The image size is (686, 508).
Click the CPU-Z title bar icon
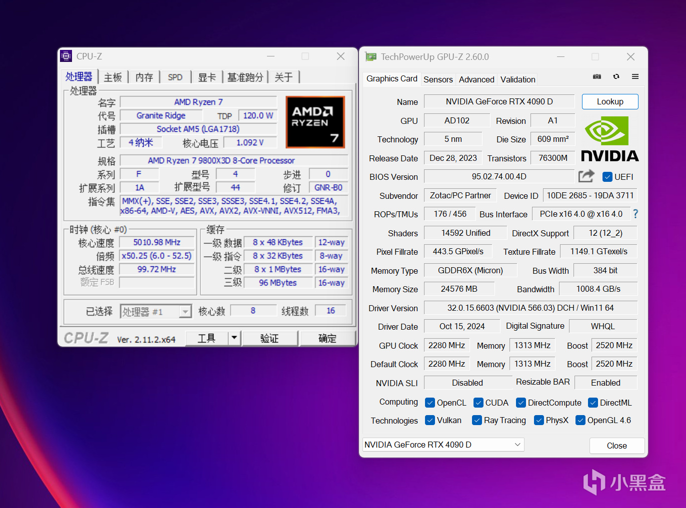pyautogui.click(x=66, y=56)
